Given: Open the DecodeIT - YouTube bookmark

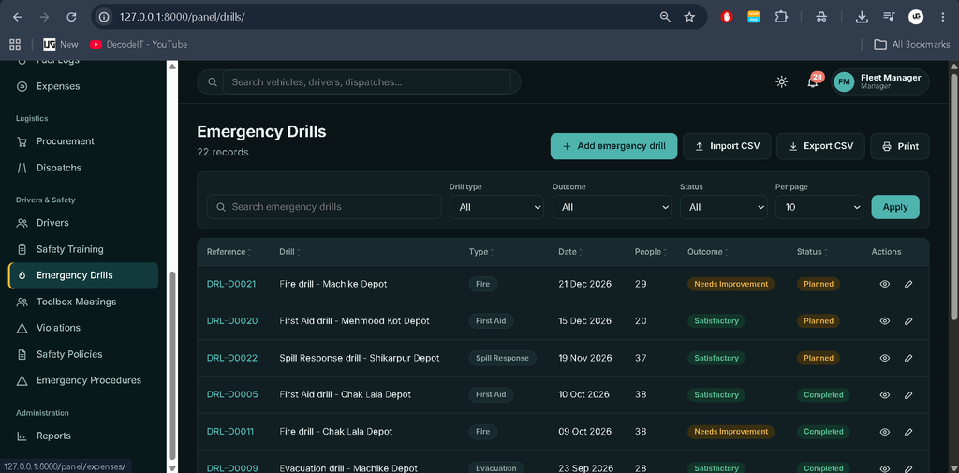Looking at the screenshot, I should tap(139, 44).
